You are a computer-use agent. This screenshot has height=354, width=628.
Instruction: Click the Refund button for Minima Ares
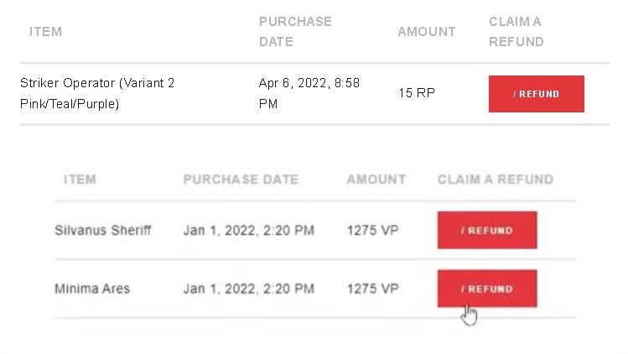coord(487,289)
